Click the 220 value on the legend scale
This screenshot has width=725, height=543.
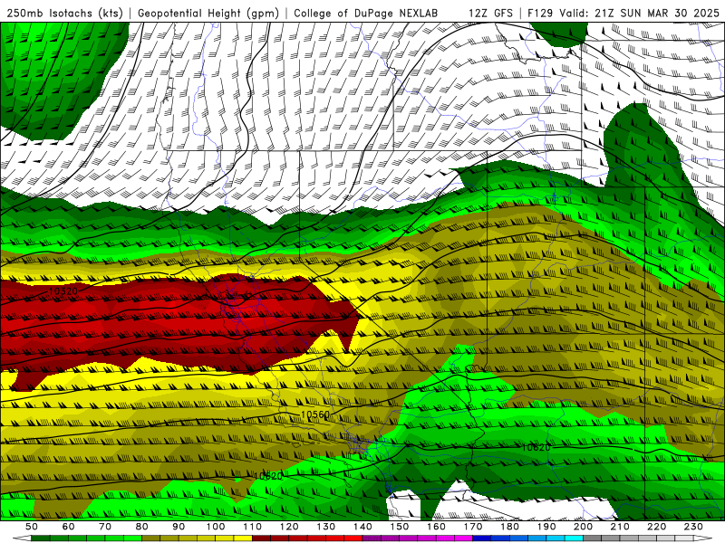coord(656,527)
